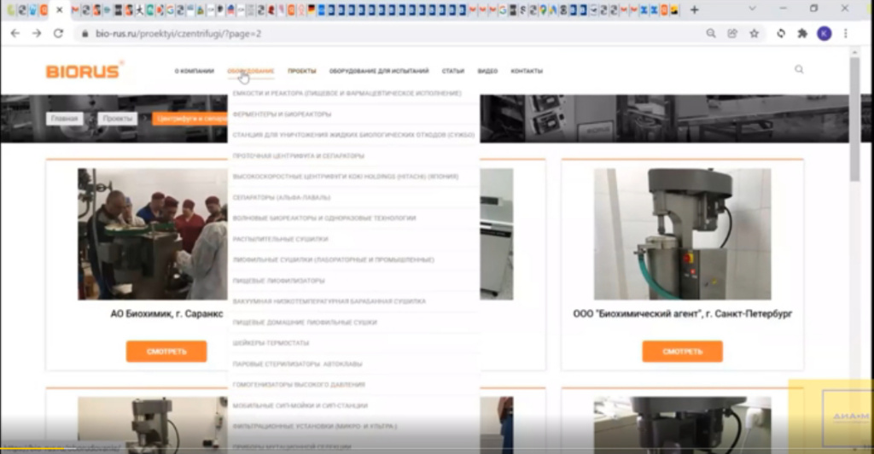Click the BIORUS logo
The width and height of the screenshot is (874, 454).
point(84,72)
